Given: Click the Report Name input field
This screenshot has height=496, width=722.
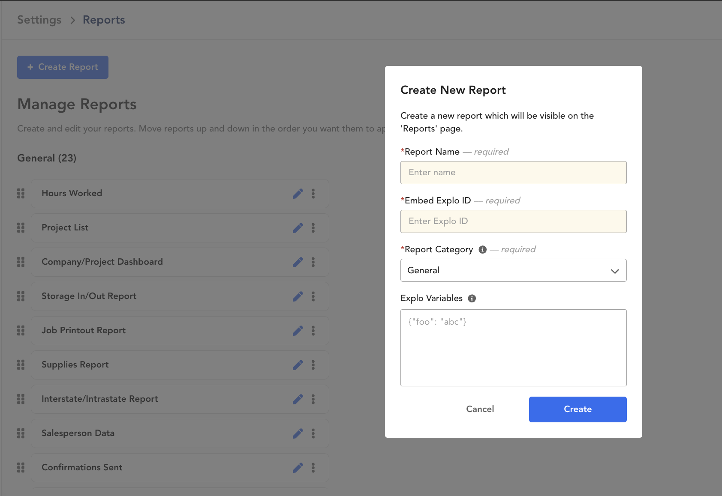Looking at the screenshot, I should [514, 173].
